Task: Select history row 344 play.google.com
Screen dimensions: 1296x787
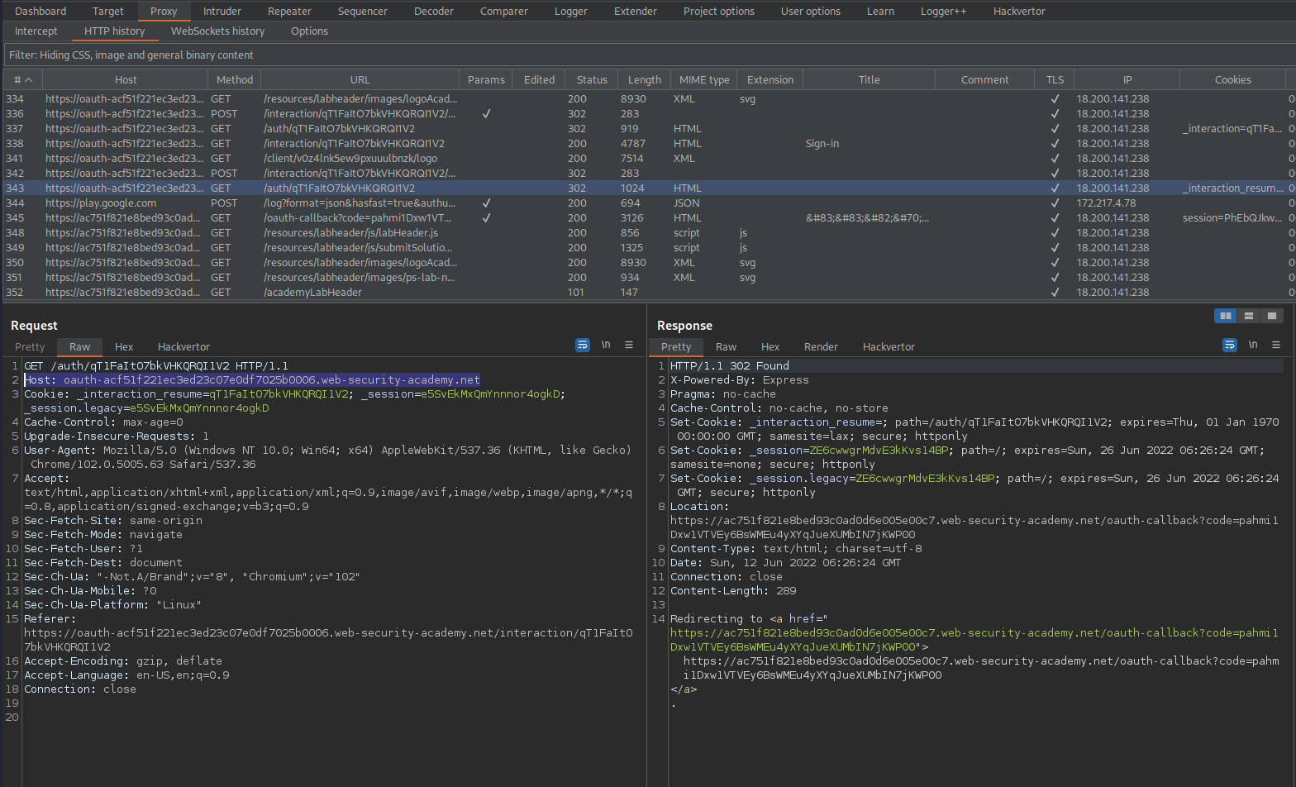Action: coord(648,203)
